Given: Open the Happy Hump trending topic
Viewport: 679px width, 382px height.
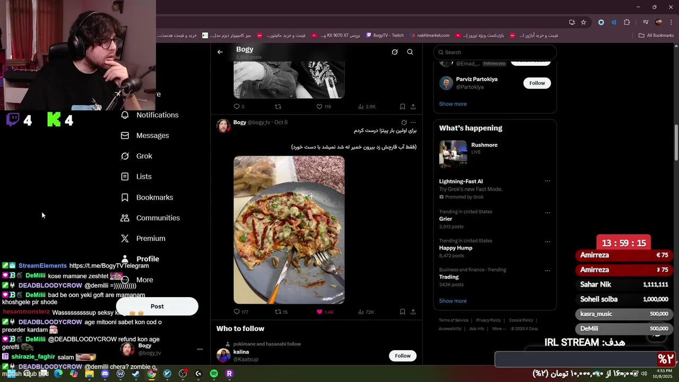Looking at the screenshot, I should coord(456,248).
